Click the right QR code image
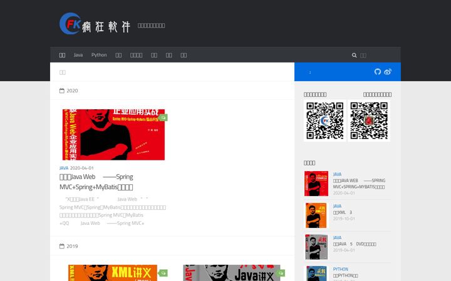 (x=369, y=121)
